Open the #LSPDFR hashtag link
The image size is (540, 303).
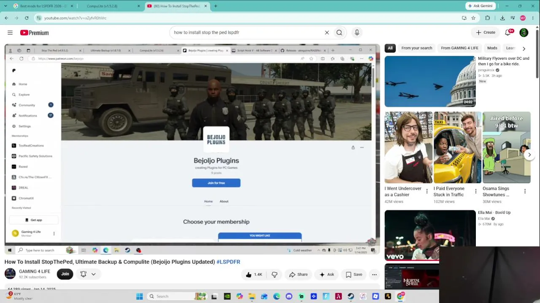(x=228, y=262)
